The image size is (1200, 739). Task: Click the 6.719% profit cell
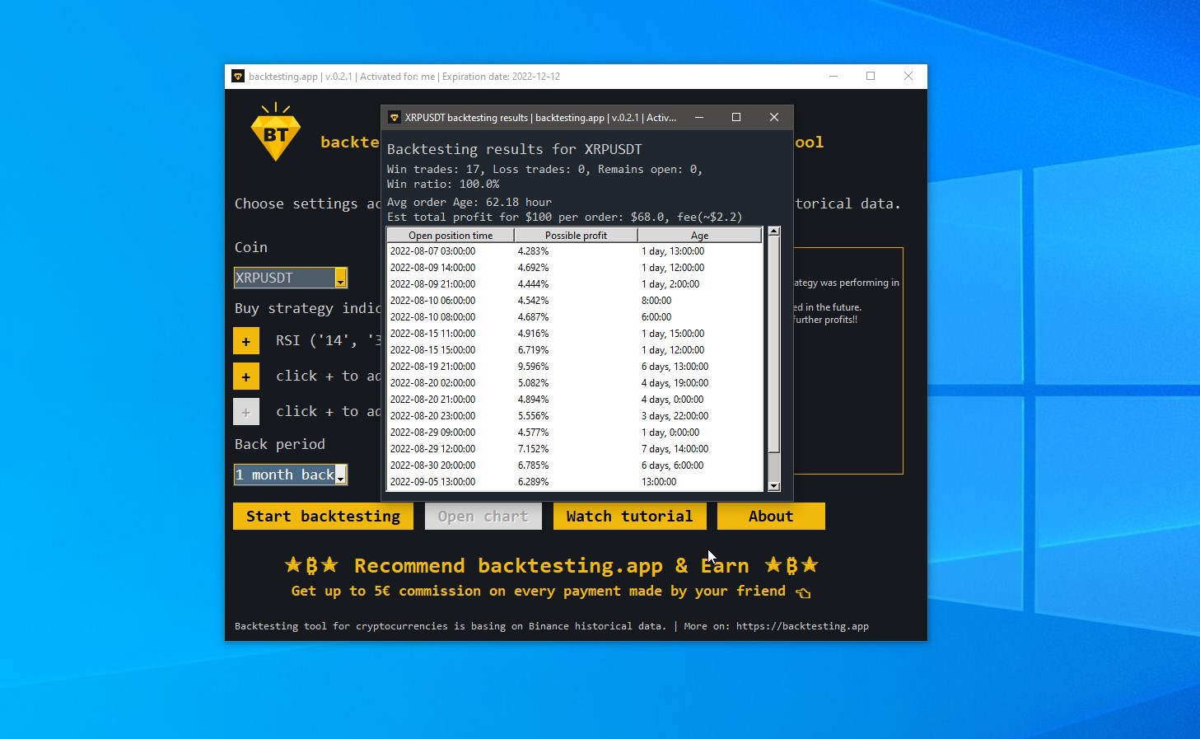pos(533,350)
